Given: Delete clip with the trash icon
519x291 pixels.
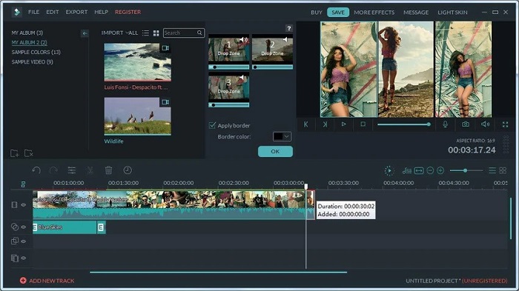Looking at the screenshot, I should coord(108,170).
